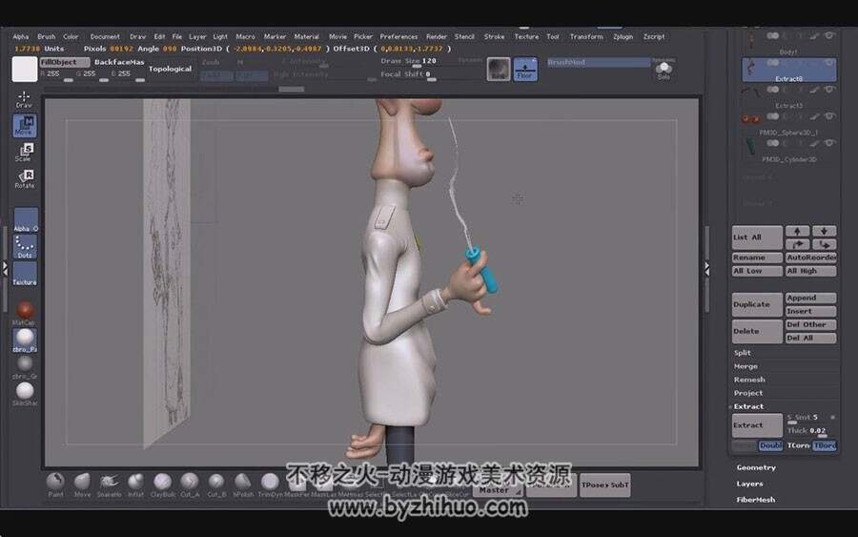This screenshot has height=537, width=858.
Task: Toggle visibility eye of Body1 subtool
Action: 829,35
